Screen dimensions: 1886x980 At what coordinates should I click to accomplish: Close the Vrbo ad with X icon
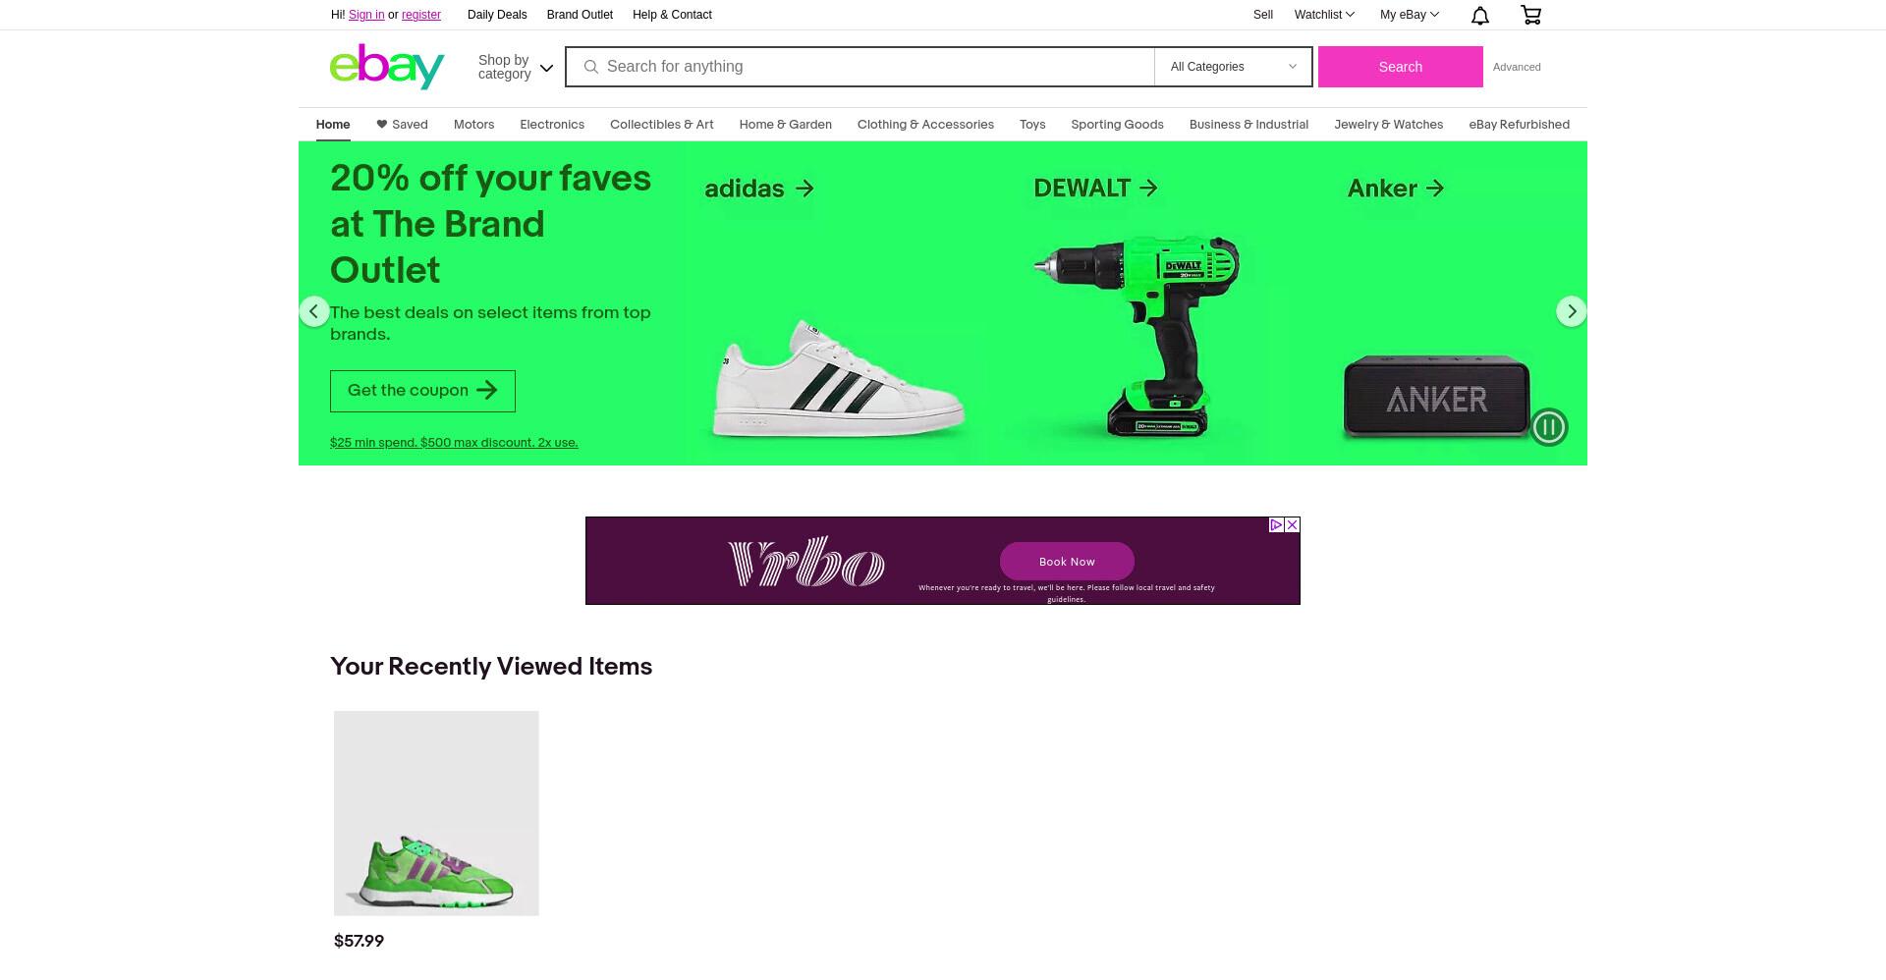point(1292,525)
